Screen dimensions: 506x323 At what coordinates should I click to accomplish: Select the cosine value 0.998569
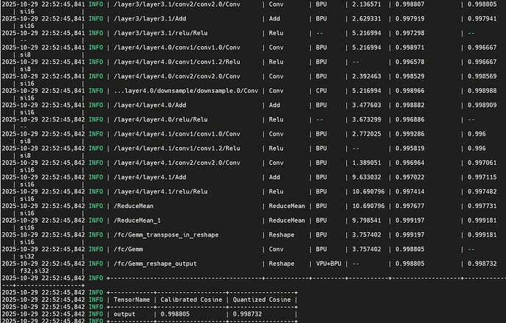(482, 76)
